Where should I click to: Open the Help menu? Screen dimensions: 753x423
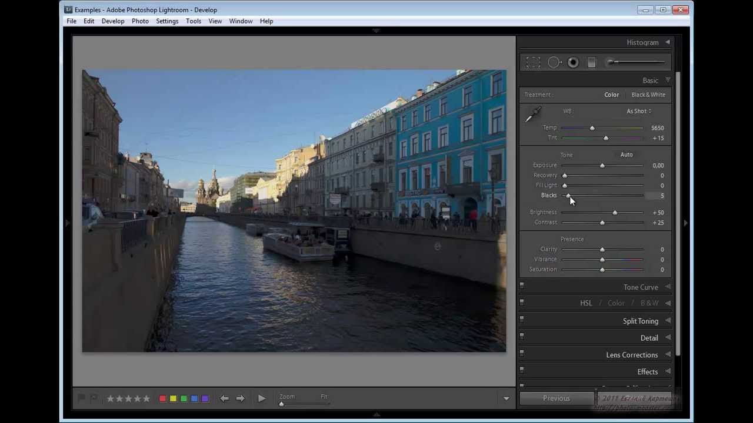(266, 21)
